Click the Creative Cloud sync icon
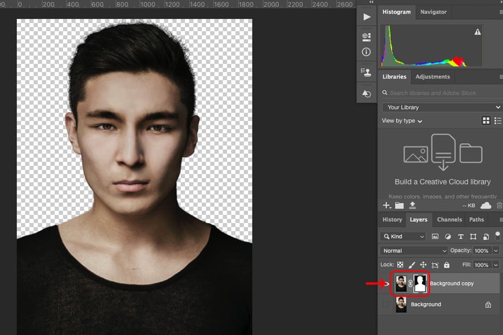Screen dimensions: 503x335 pyautogui.click(x=486, y=206)
